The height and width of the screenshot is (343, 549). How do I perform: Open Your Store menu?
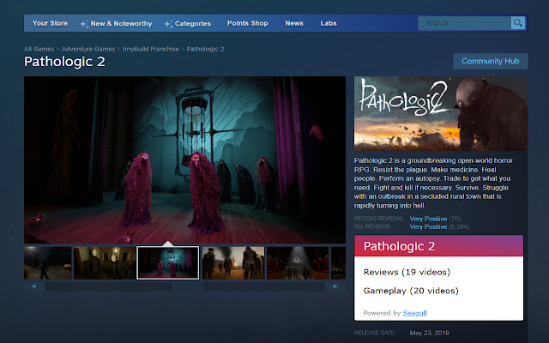(x=50, y=23)
